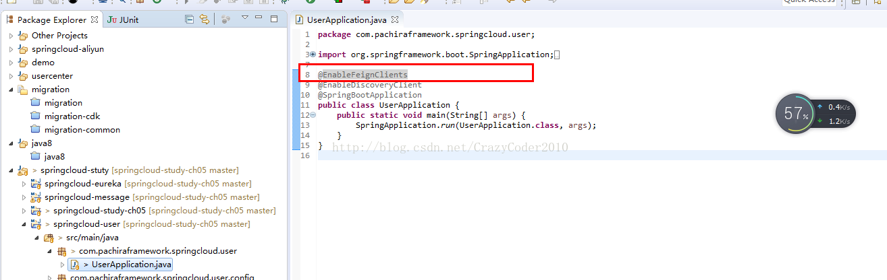Open the Package Explorer View Menu dropdown
The image size is (887, 280).
coord(244,18)
